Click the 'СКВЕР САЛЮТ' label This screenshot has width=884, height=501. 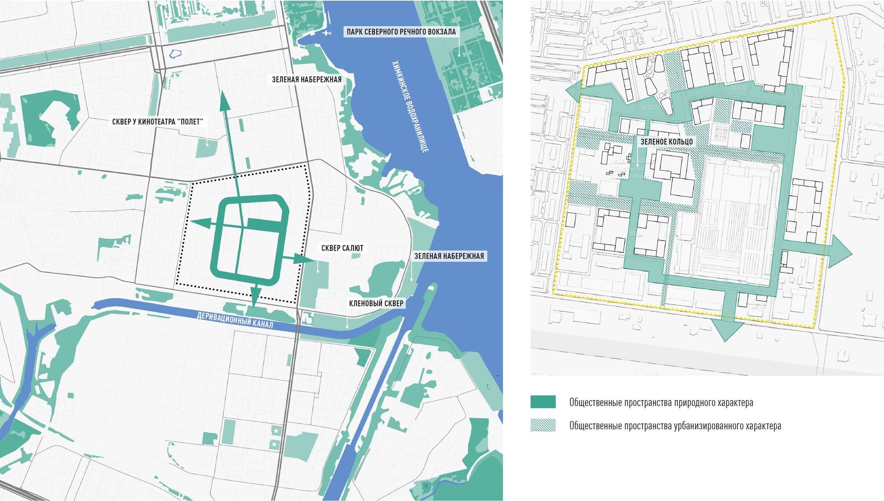[342, 248]
